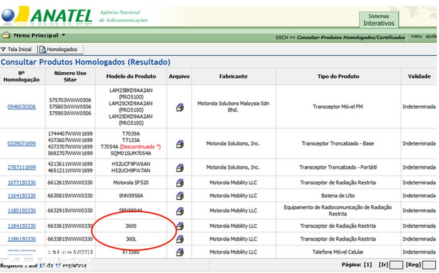This screenshot has width=439, height=273.
Task: Open homologação link 1077150330
Action: pyautogui.click(x=21, y=183)
